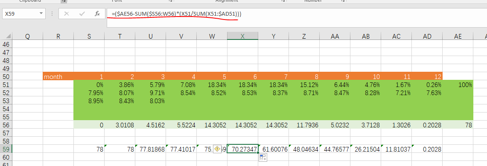Select total cell 78 in column AE
The height and width of the screenshot is (166, 487).
pyautogui.click(x=458, y=125)
